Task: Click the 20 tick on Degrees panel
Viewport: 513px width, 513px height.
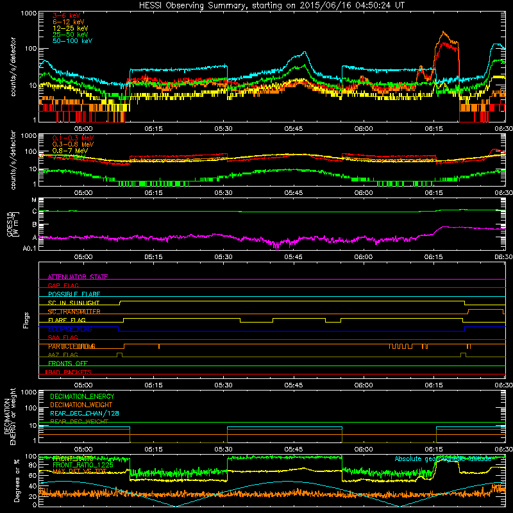Action: point(33,496)
